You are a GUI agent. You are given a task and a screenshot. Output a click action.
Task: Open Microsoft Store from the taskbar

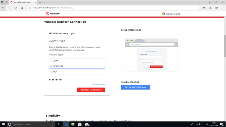[80, 124]
